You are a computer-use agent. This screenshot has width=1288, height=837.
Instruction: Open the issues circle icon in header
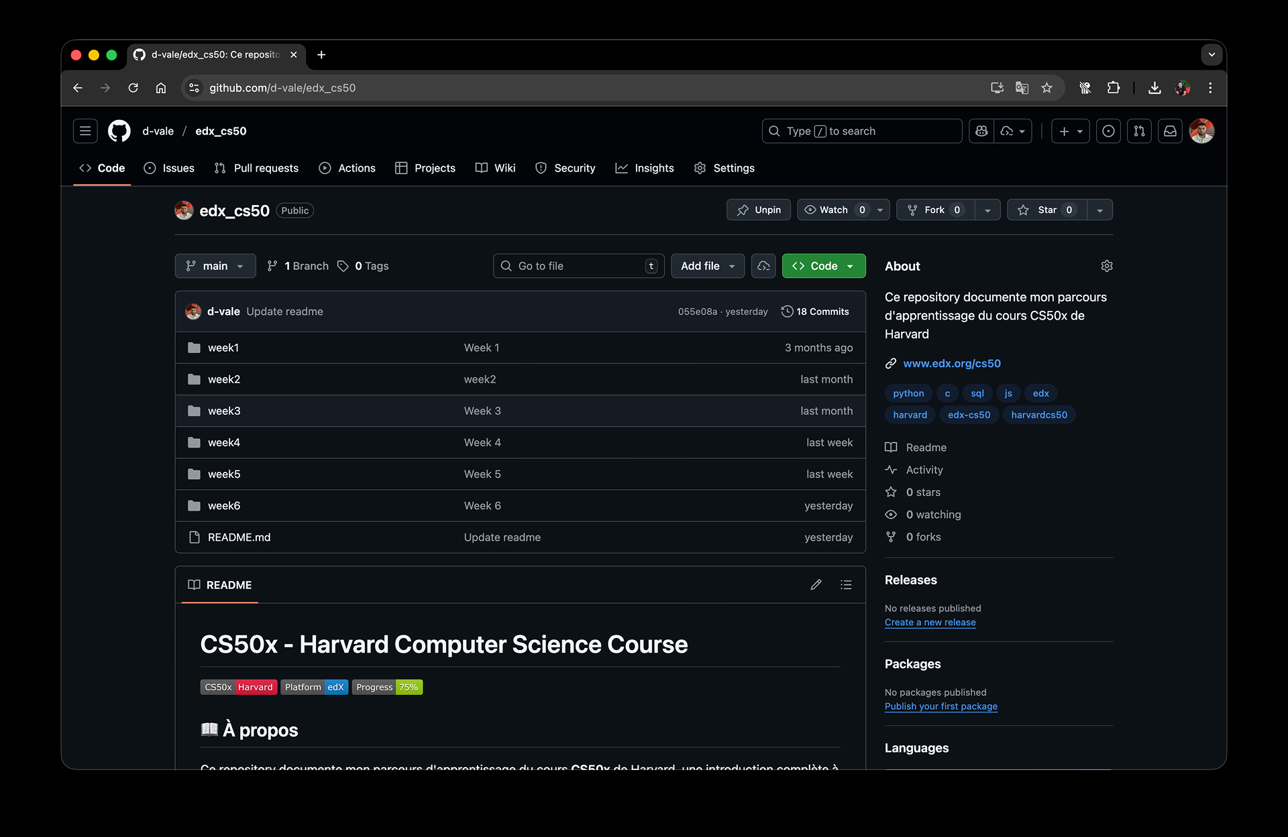click(x=1108, y=131)
